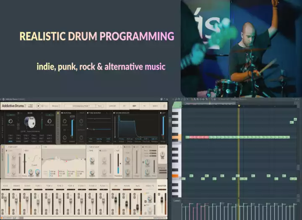Toggle the Tone Designer section on/off
The height and width of the screenshot is (220, 302).
coord(88,113)
